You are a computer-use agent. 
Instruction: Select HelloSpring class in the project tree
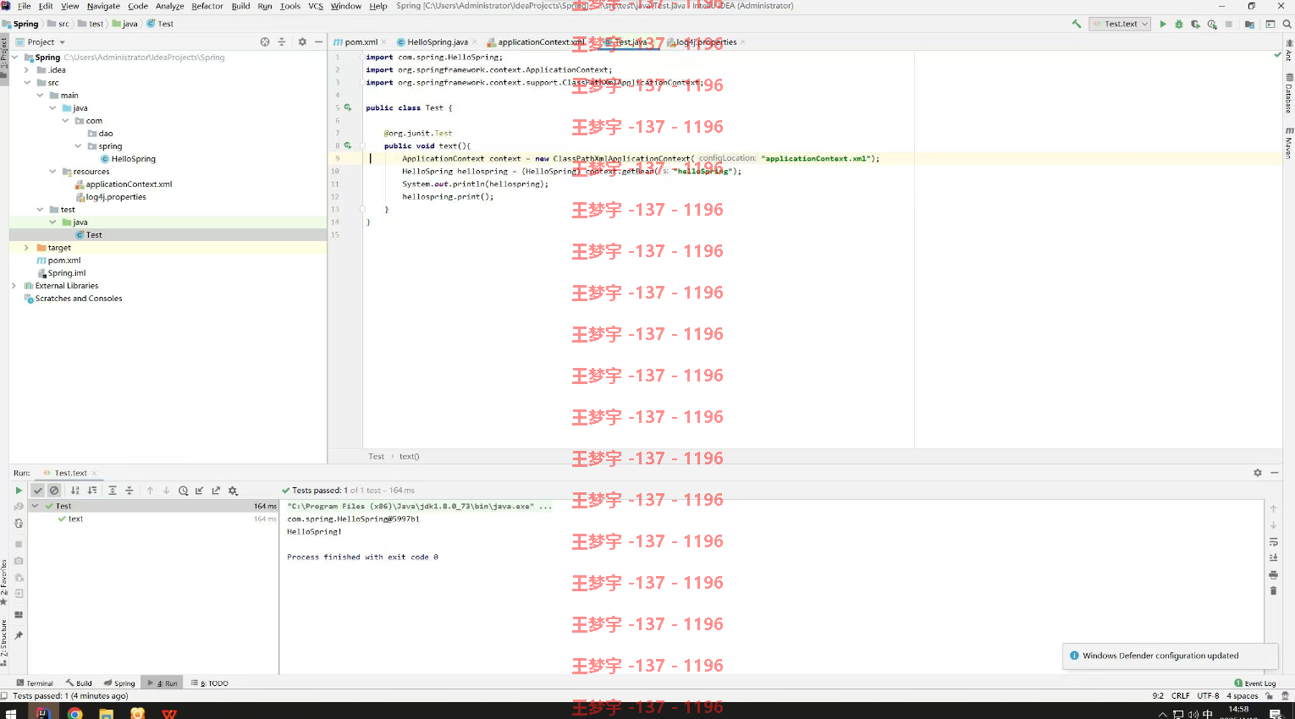(128, 159)
